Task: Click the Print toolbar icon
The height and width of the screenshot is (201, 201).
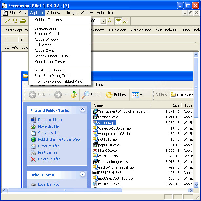Action: [23, 21]
